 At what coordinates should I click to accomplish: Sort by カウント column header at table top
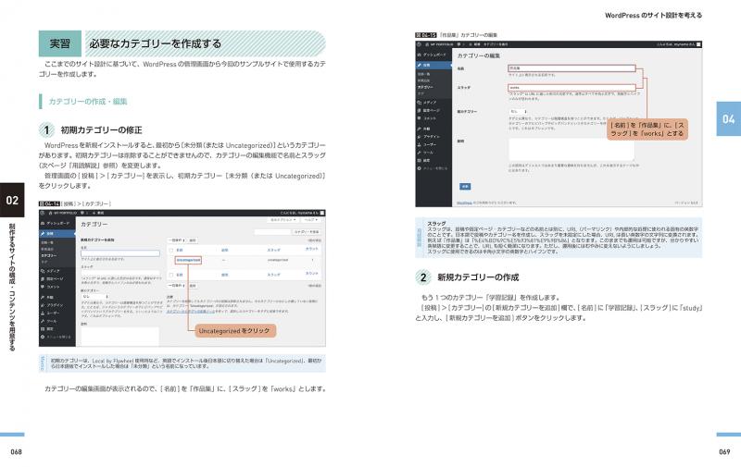312,249
